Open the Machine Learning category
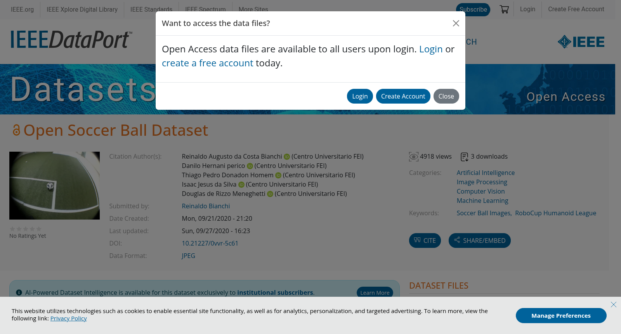621x334 pixels. coord(482,201)
